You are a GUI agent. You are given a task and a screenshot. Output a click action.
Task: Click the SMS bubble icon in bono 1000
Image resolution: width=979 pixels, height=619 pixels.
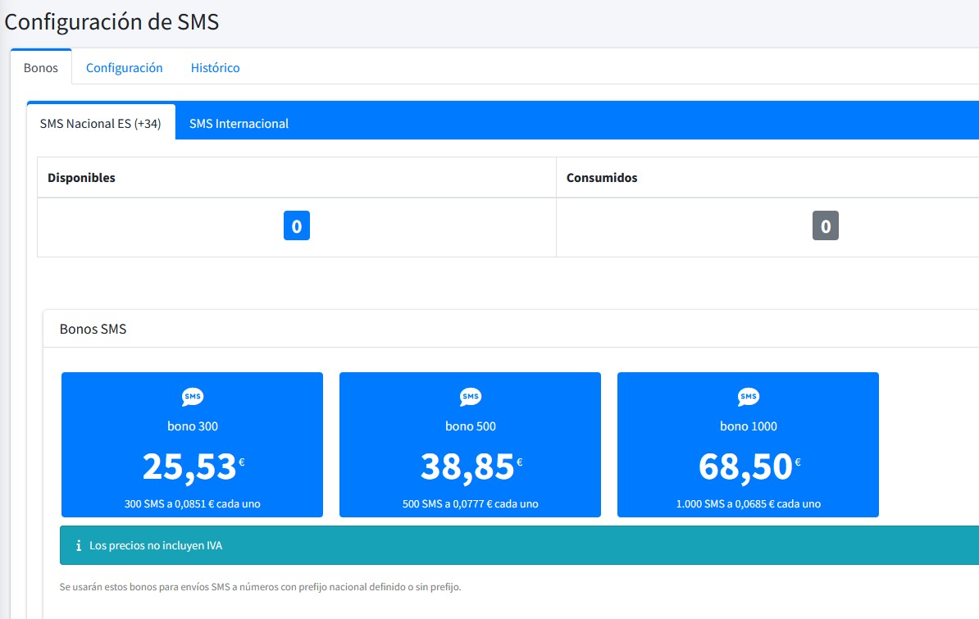(x=748, y=397)
